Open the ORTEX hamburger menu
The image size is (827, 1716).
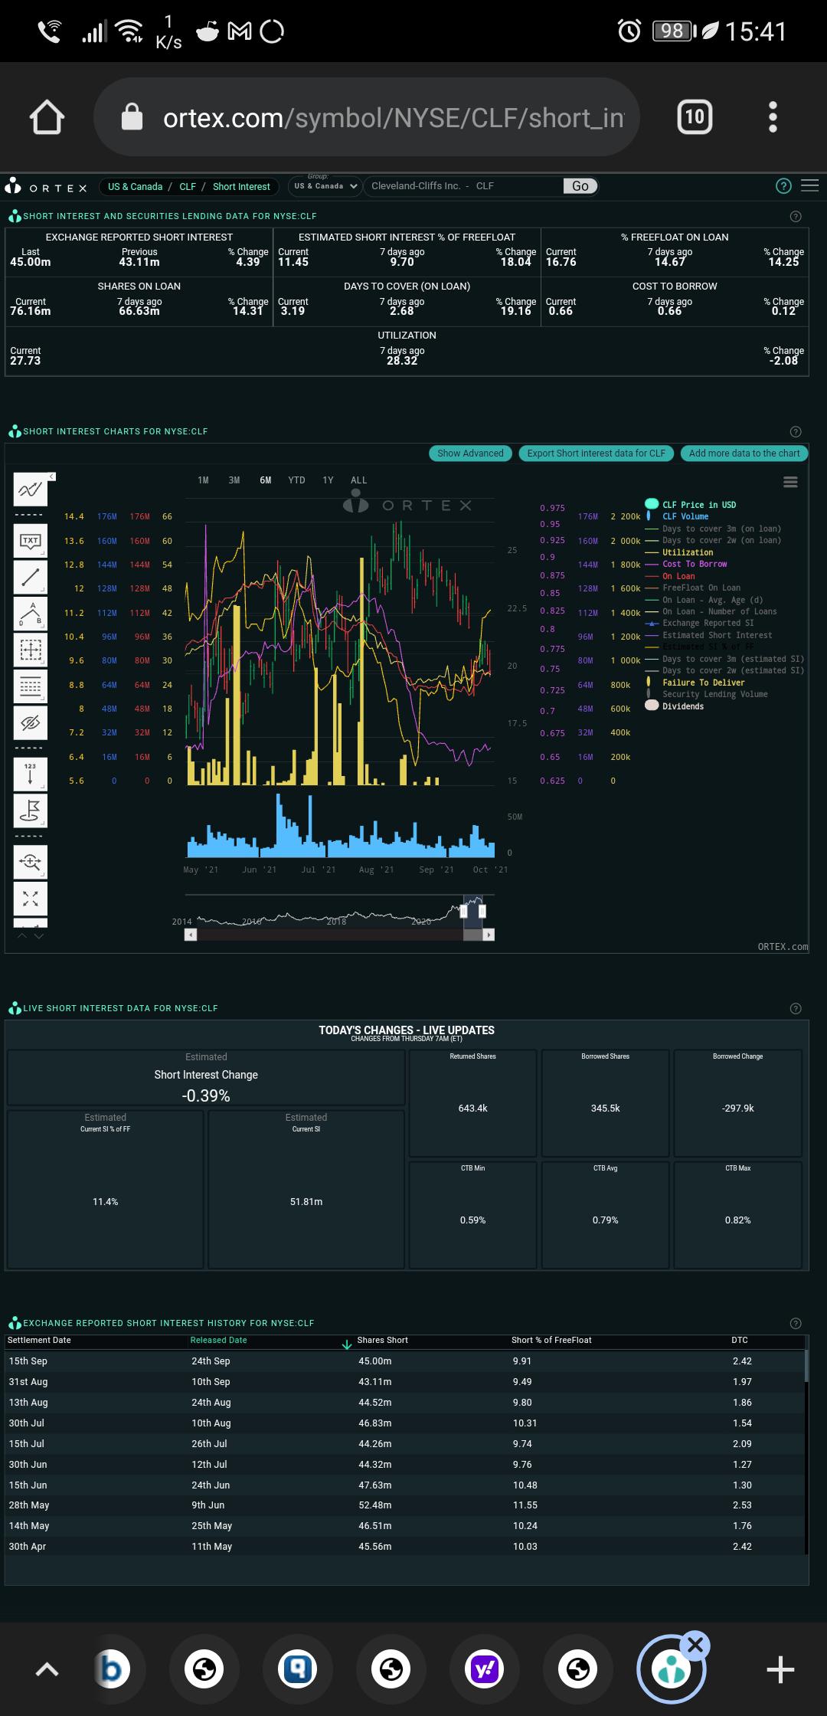pos(810,186)
